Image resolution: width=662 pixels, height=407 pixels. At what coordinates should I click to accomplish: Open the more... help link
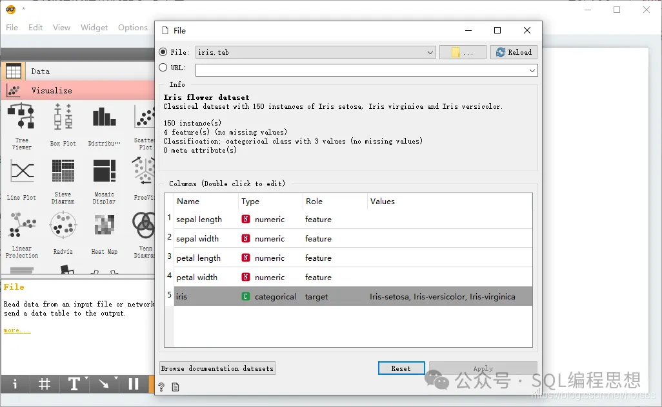[17, 330]
